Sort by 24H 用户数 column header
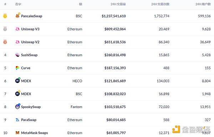The image size is (214, 137). [x=203, y=4]
